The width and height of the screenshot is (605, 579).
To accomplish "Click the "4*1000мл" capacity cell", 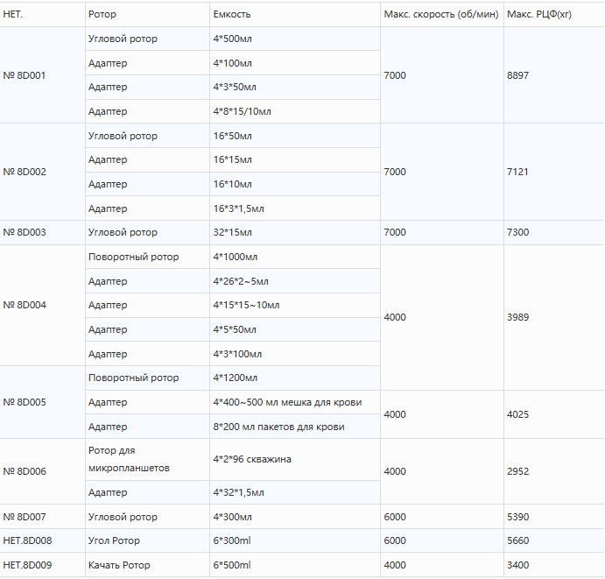I will 236,257.
